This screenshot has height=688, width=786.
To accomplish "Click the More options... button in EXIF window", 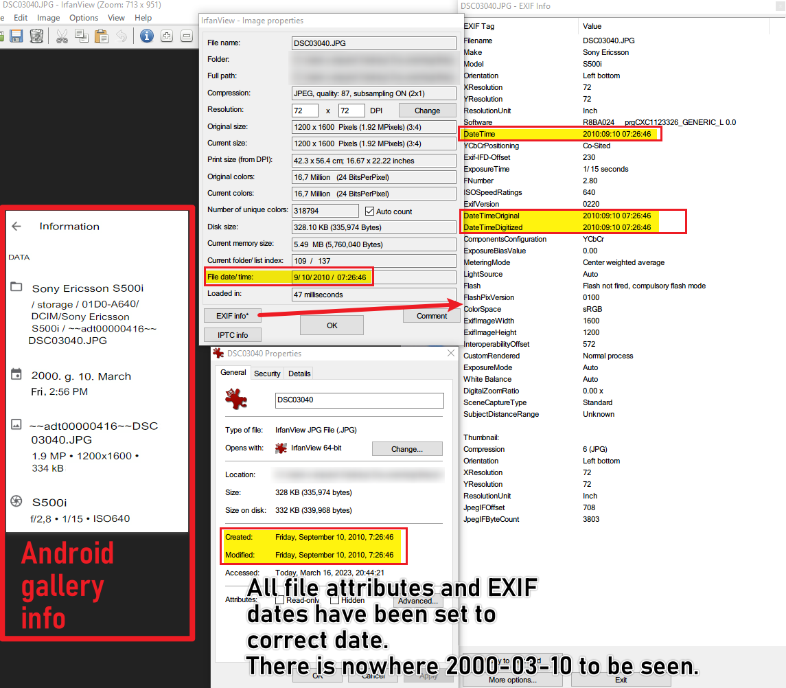I will coord(512,680).
